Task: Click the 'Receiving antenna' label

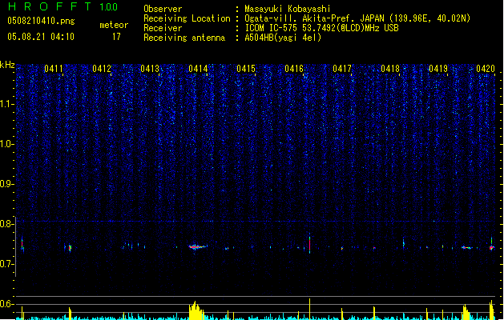Action: click(184, 38)
